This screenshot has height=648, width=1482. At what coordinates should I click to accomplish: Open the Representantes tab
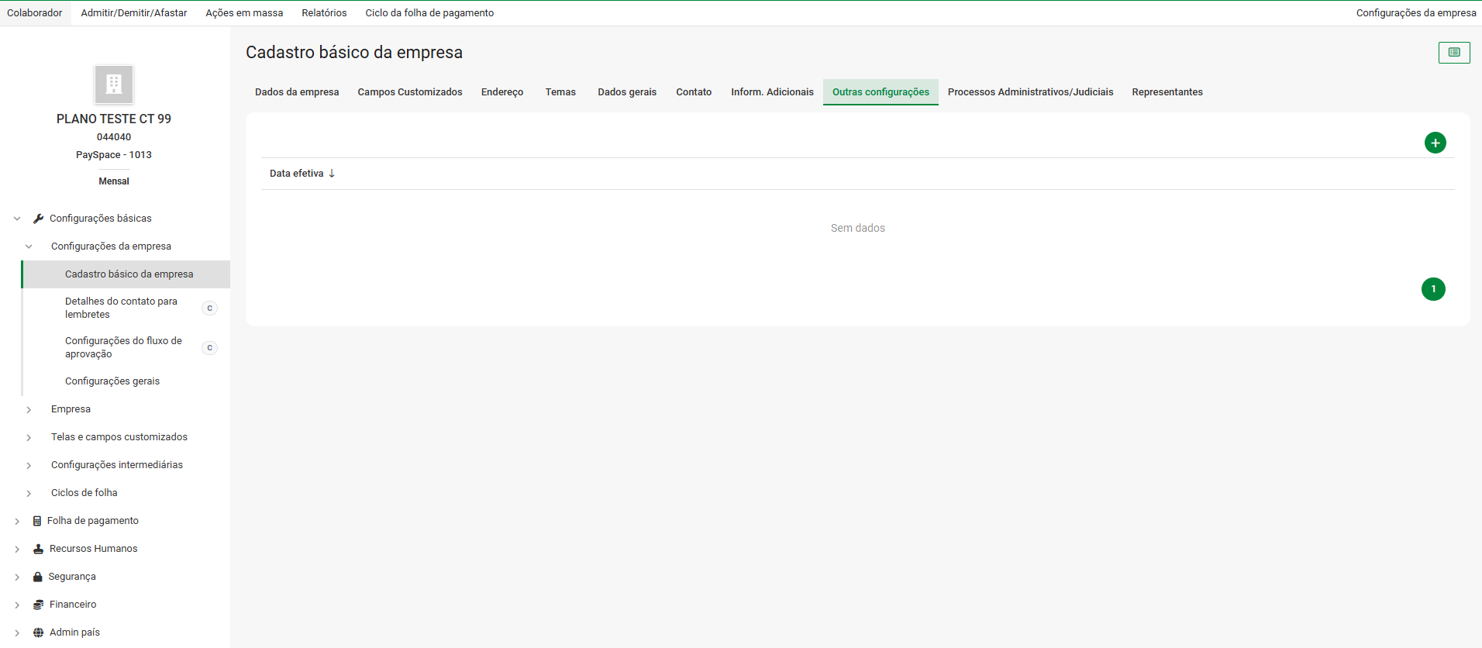[1167, 92]
